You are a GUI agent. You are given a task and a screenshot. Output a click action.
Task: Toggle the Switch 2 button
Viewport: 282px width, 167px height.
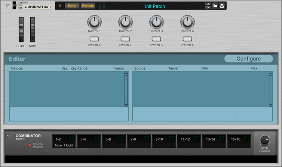tap(125, 39)
